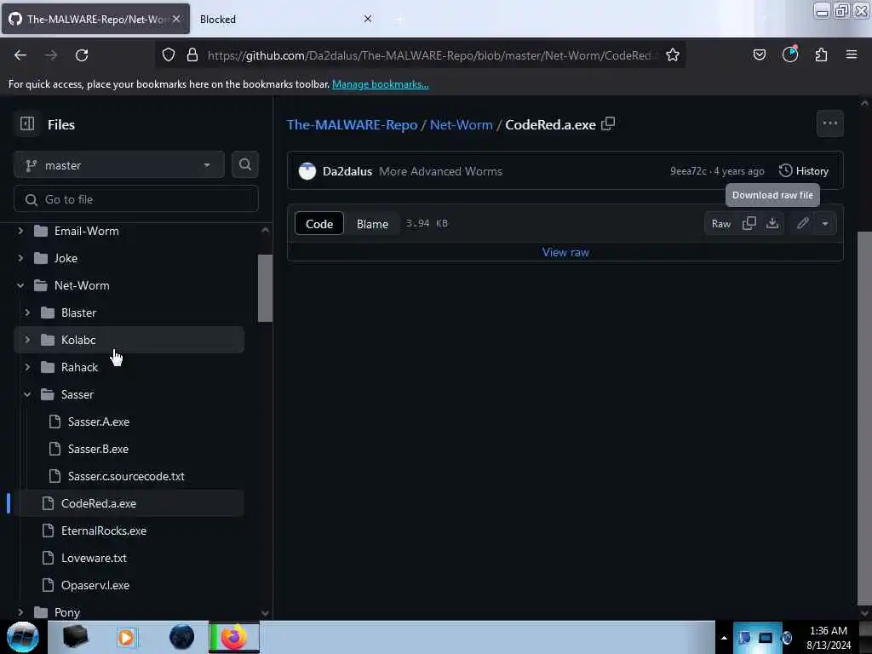Focus the Go to file search box

click(x=136, y=199)
